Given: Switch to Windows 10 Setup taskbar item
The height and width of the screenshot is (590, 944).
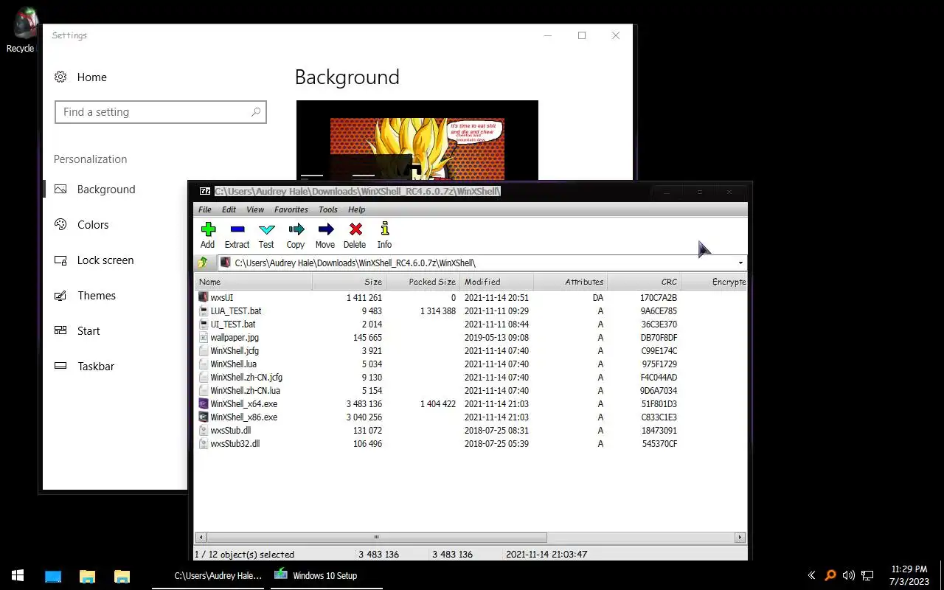Looking at the screenshot, I should [325, 575].
